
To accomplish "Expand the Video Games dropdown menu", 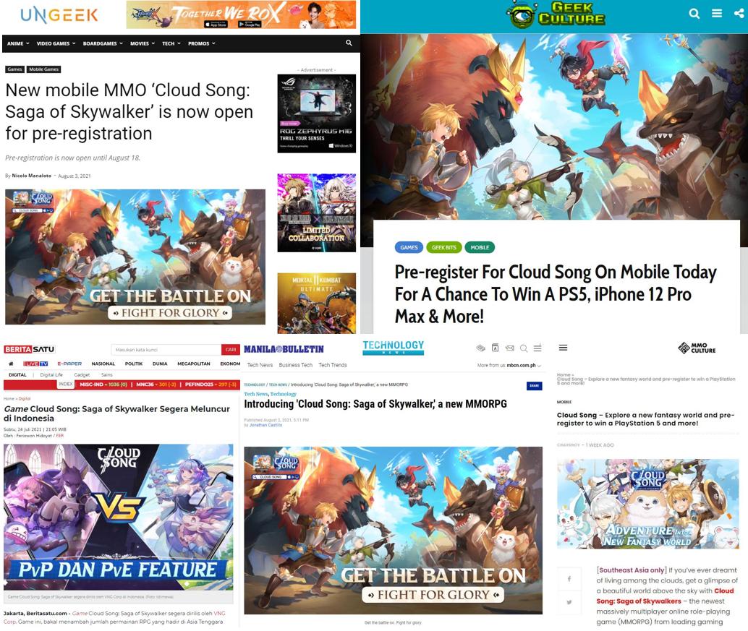I will pyautogui.click(x=56, y=43).
